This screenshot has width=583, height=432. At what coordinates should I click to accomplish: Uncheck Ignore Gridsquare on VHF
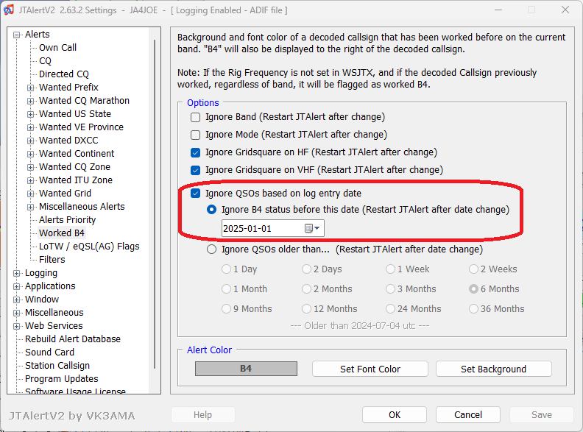195,170
